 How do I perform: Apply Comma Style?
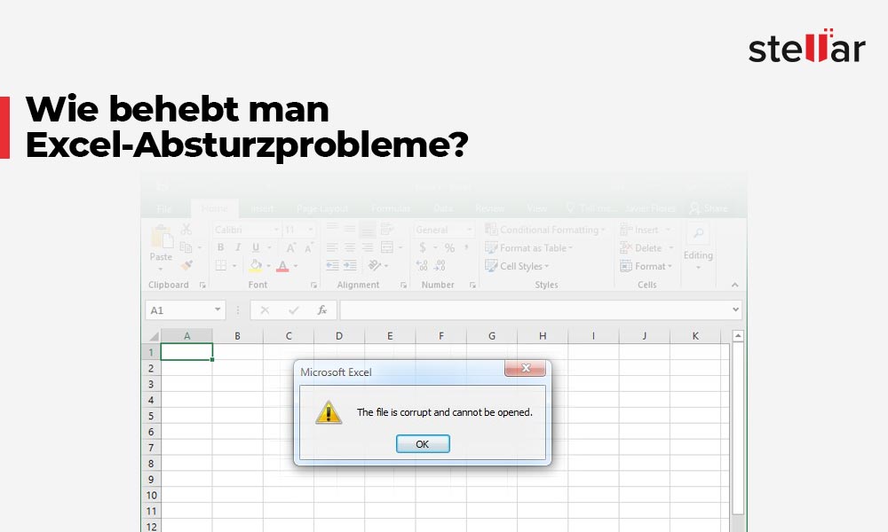pos(466,247)
